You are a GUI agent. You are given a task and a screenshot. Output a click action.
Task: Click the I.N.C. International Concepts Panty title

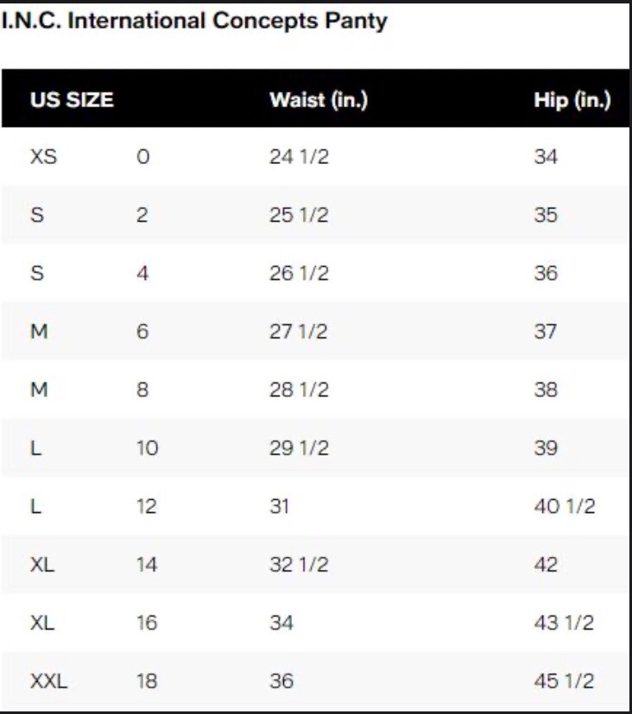tap(194, 22)
